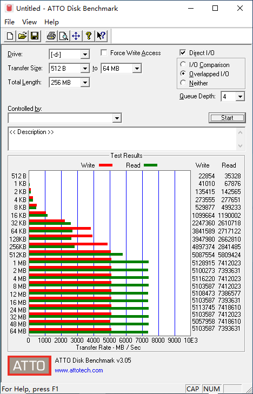253x394 pixels.
Task: Click the Transfer Rate - MB / Sec label
Action: (x=108, y=348)
